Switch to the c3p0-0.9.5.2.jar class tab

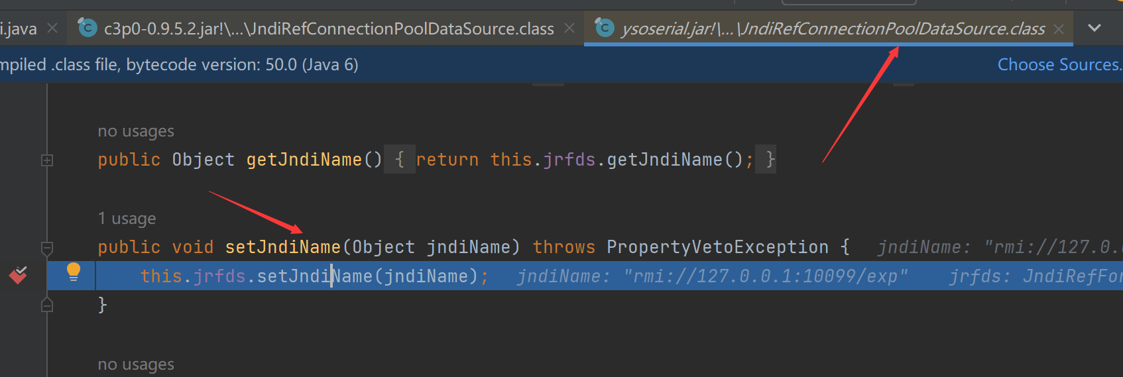(328, 28)
